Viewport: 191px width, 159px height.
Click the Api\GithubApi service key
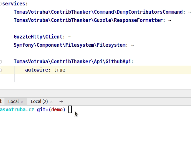point(74,62)
